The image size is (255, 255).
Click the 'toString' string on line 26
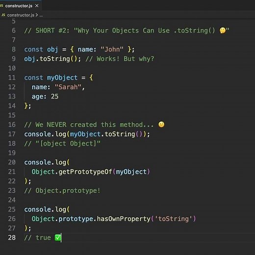tap(174, 219)
